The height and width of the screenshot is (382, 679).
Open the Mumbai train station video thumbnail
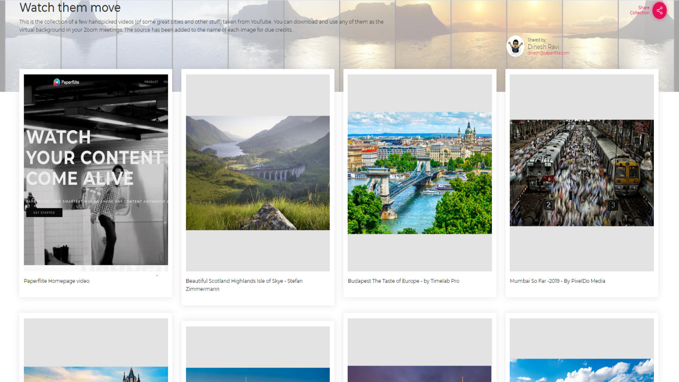click(x=582, y=173)
